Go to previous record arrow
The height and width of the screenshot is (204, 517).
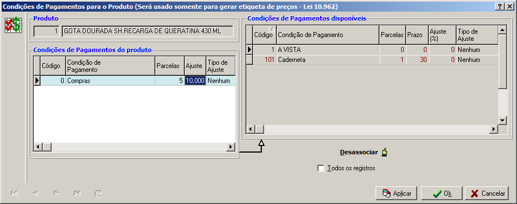click(x=36, y=193)
